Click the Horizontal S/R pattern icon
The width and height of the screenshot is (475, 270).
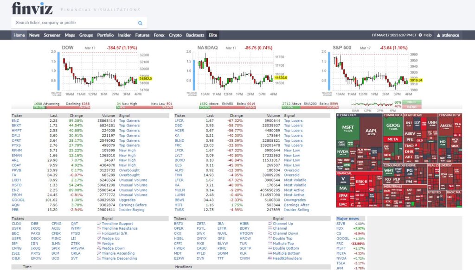(x=100, y=234)
